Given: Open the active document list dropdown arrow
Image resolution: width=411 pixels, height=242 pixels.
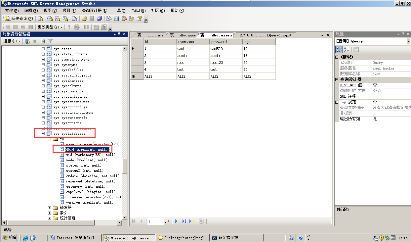Looking at the screenshot, I should click(322, 35).
